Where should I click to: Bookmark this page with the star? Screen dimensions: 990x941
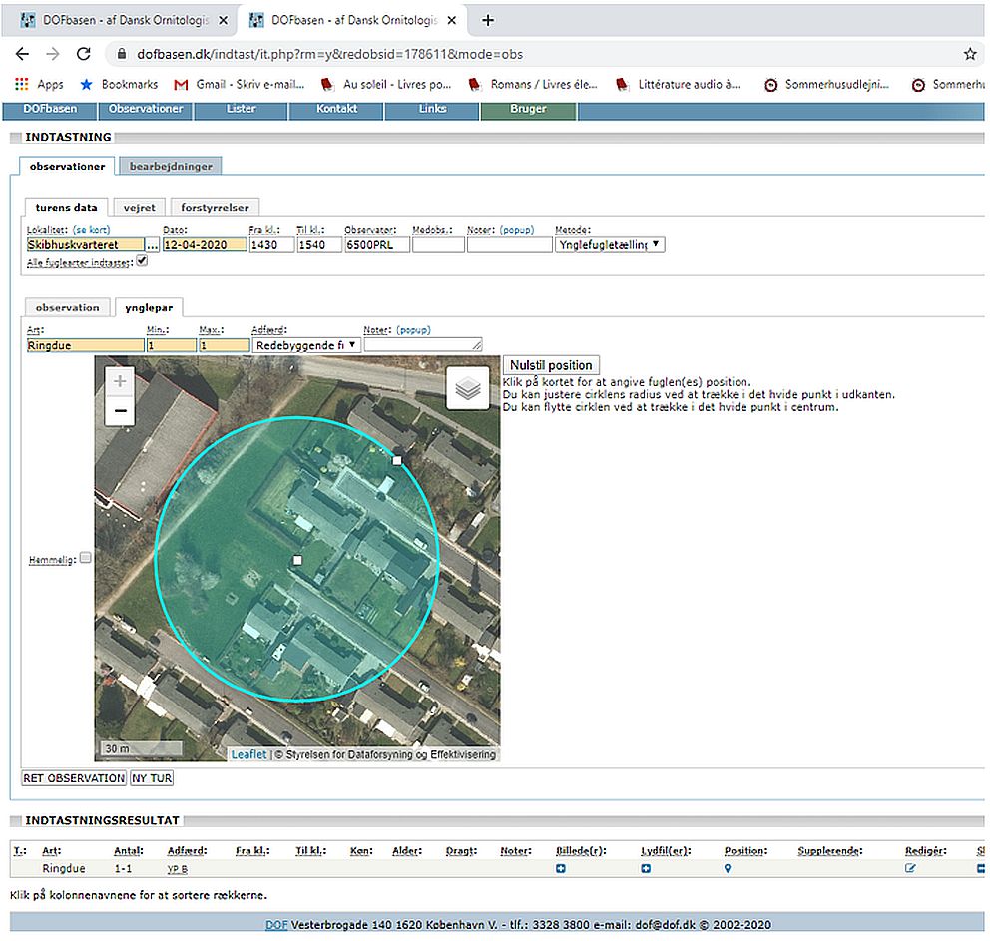(x=970, y=54)
